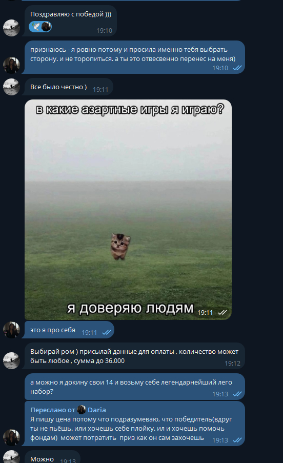This screenshot has height=463, width=283.
Task: Select message mentioning сумма до 36.000
Action: point(134,356)
